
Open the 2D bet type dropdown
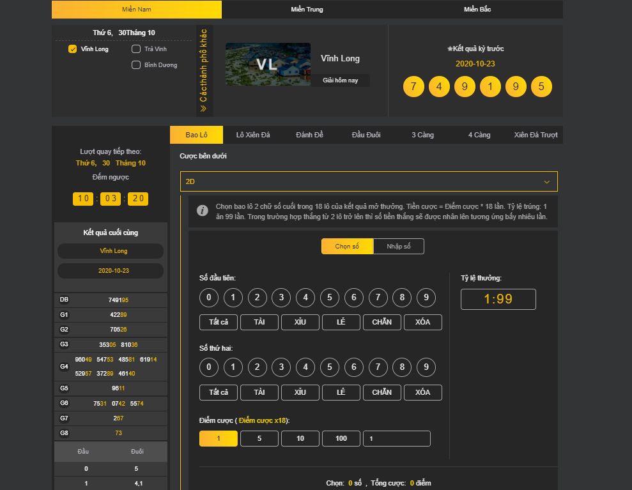(369, 181)
